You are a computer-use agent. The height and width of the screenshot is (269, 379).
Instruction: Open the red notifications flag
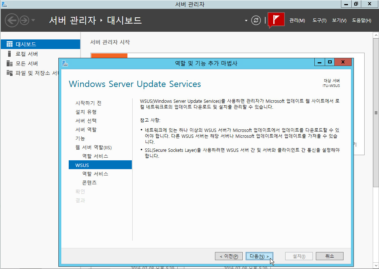pos(276,20)
